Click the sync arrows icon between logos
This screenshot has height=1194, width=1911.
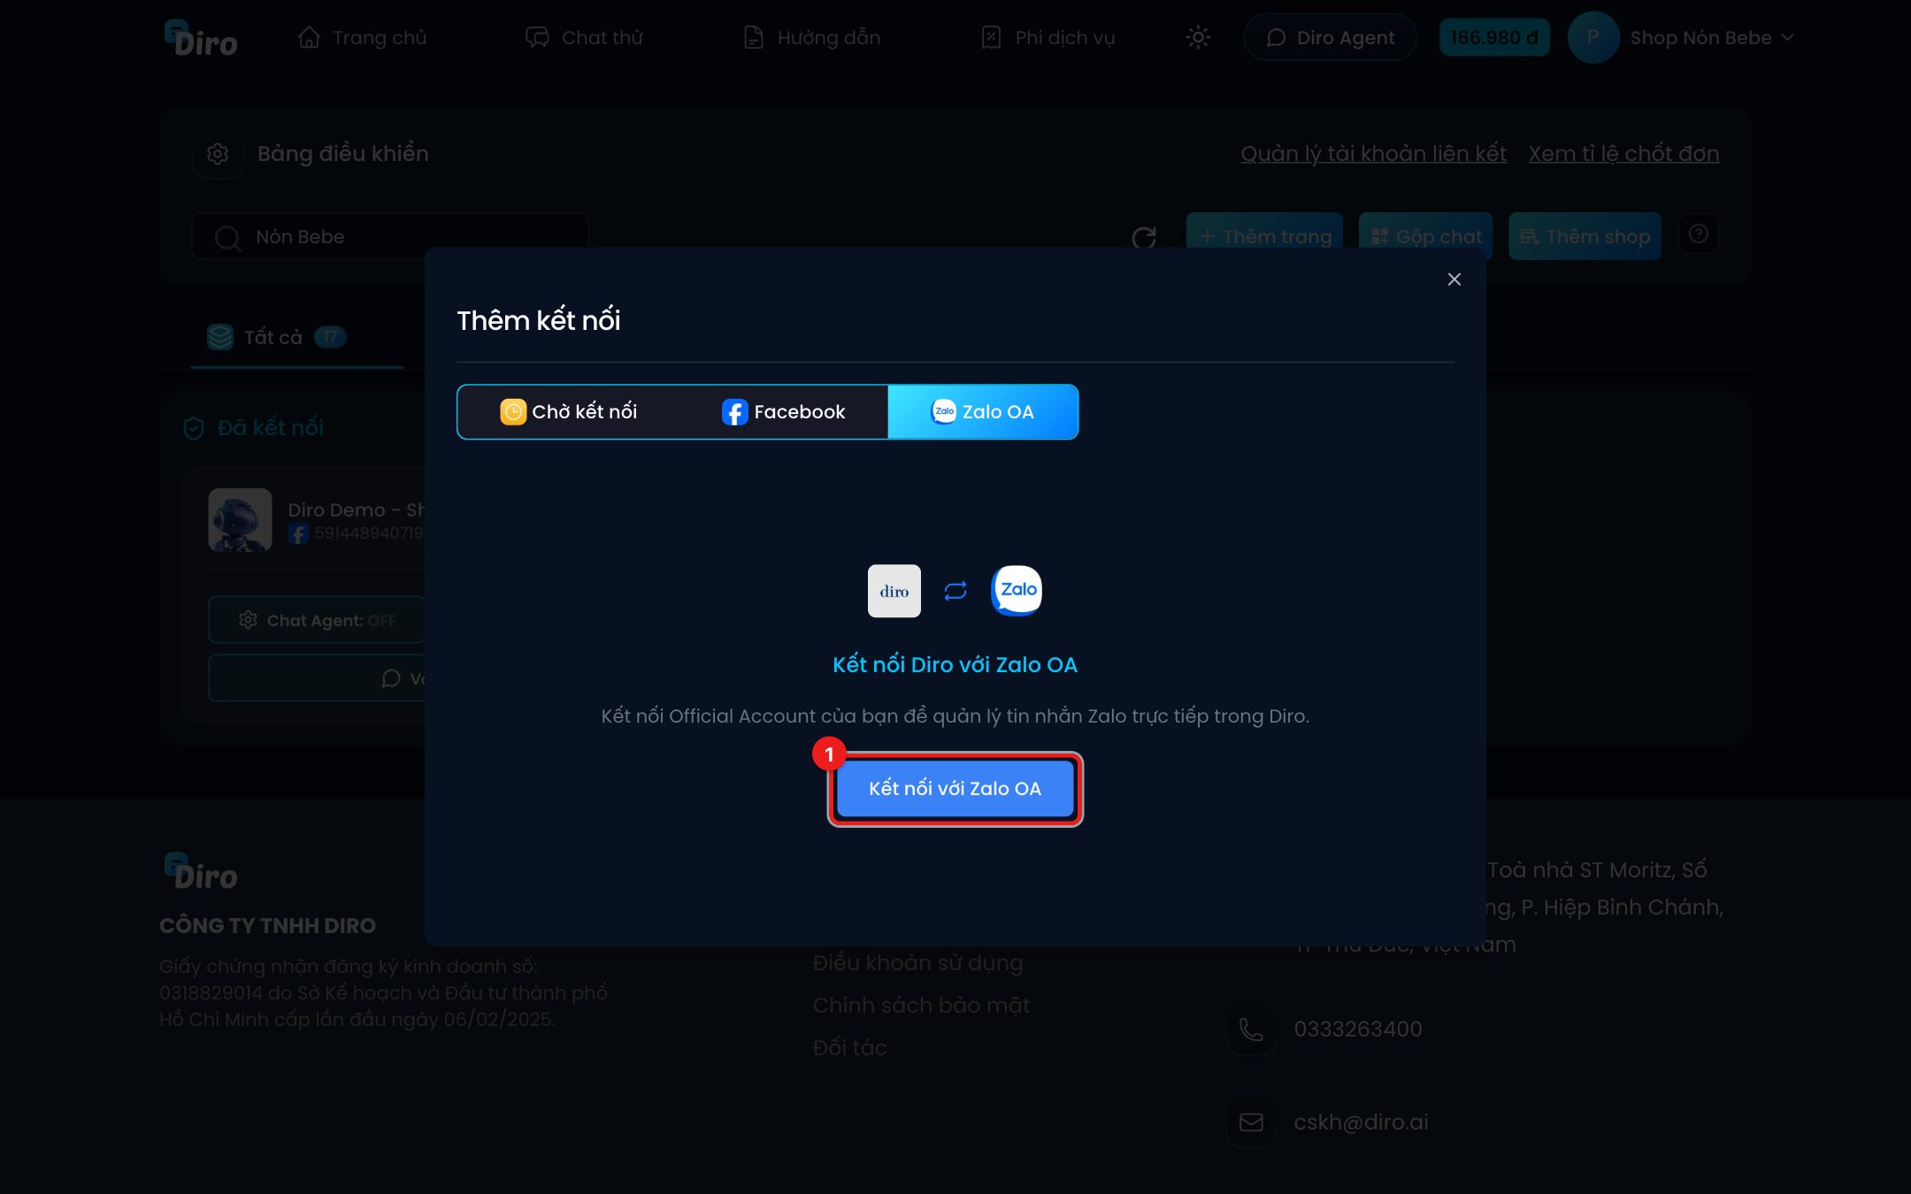(x=955, y=591)
